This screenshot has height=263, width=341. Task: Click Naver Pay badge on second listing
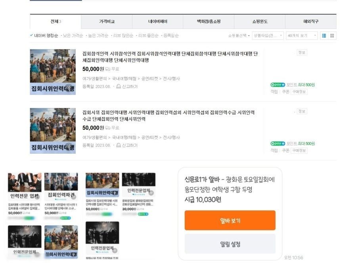pyautogui.click(x=278, y=143)
